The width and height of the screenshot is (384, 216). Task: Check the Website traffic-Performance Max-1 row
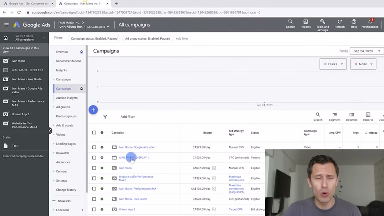point(94,178)
